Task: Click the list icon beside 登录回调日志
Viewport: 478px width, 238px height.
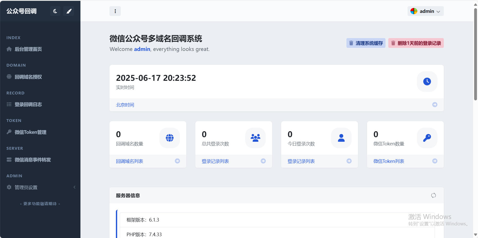Action: click(x=9, y=104)
